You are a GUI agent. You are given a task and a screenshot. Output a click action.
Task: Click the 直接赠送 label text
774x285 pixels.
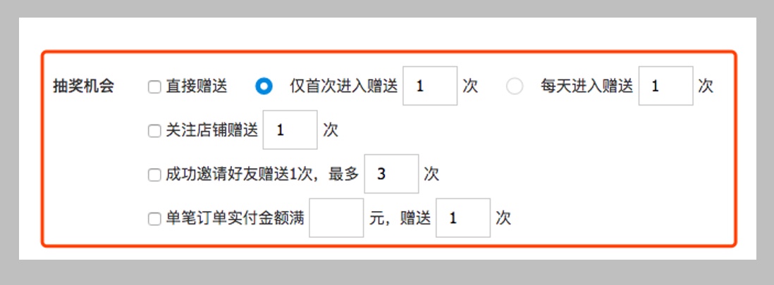click(x=197, y=87)
